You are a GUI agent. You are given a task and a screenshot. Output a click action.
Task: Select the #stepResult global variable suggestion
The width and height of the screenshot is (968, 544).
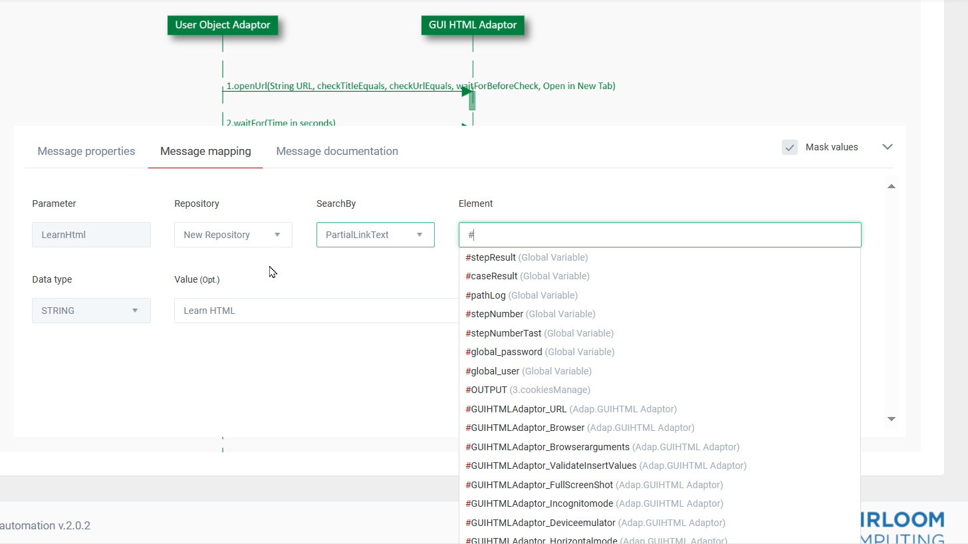[x=491, y=257]
